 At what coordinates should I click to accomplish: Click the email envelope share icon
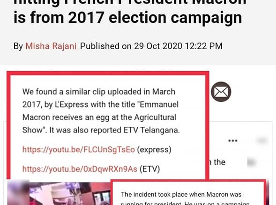coord(221,92)
